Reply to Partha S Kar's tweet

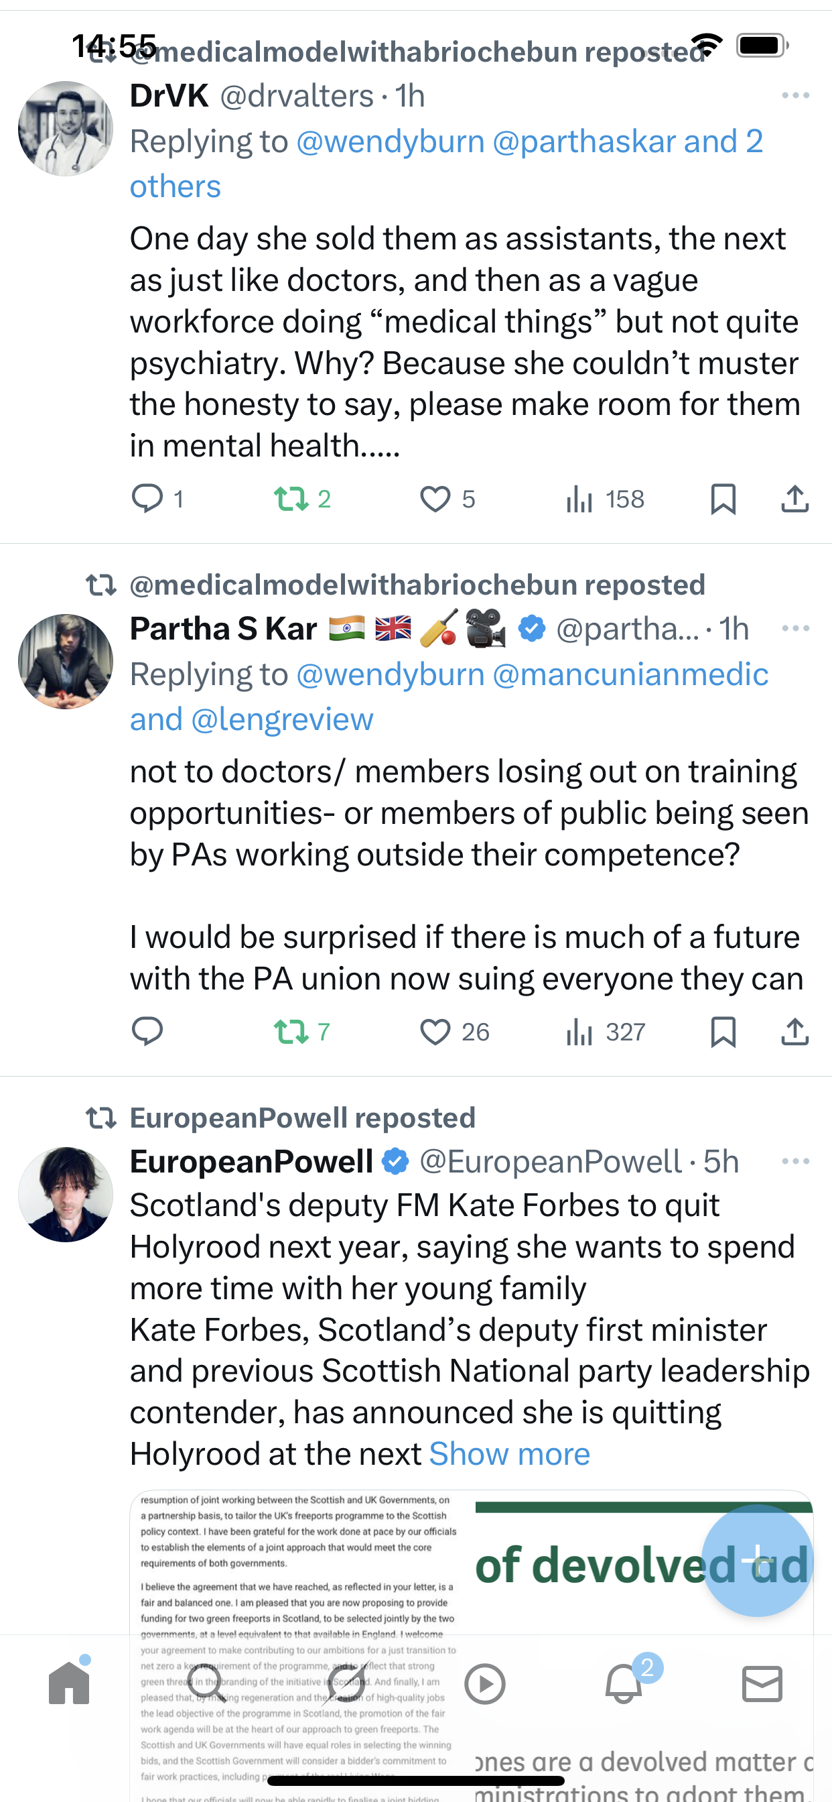point(147,1031)
